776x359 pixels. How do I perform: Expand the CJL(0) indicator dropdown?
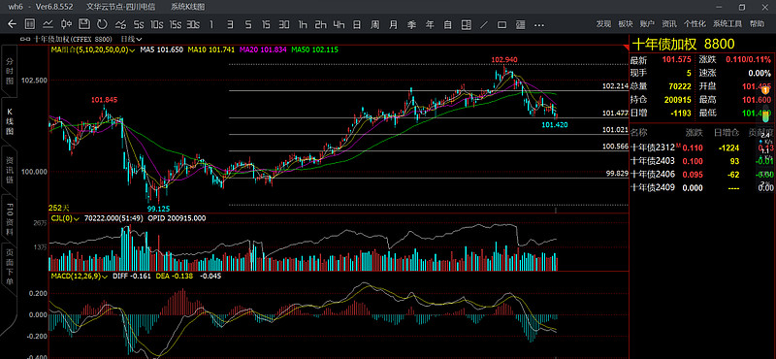pos(65,218)
